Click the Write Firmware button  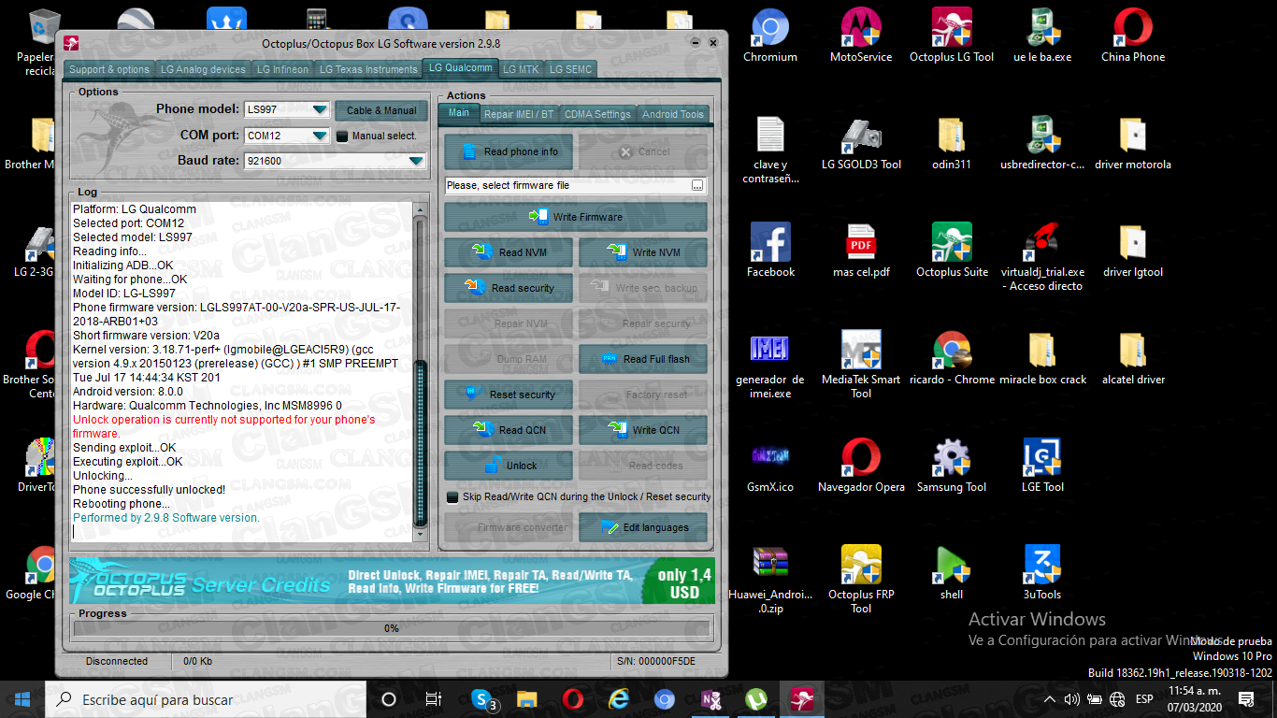576,217
